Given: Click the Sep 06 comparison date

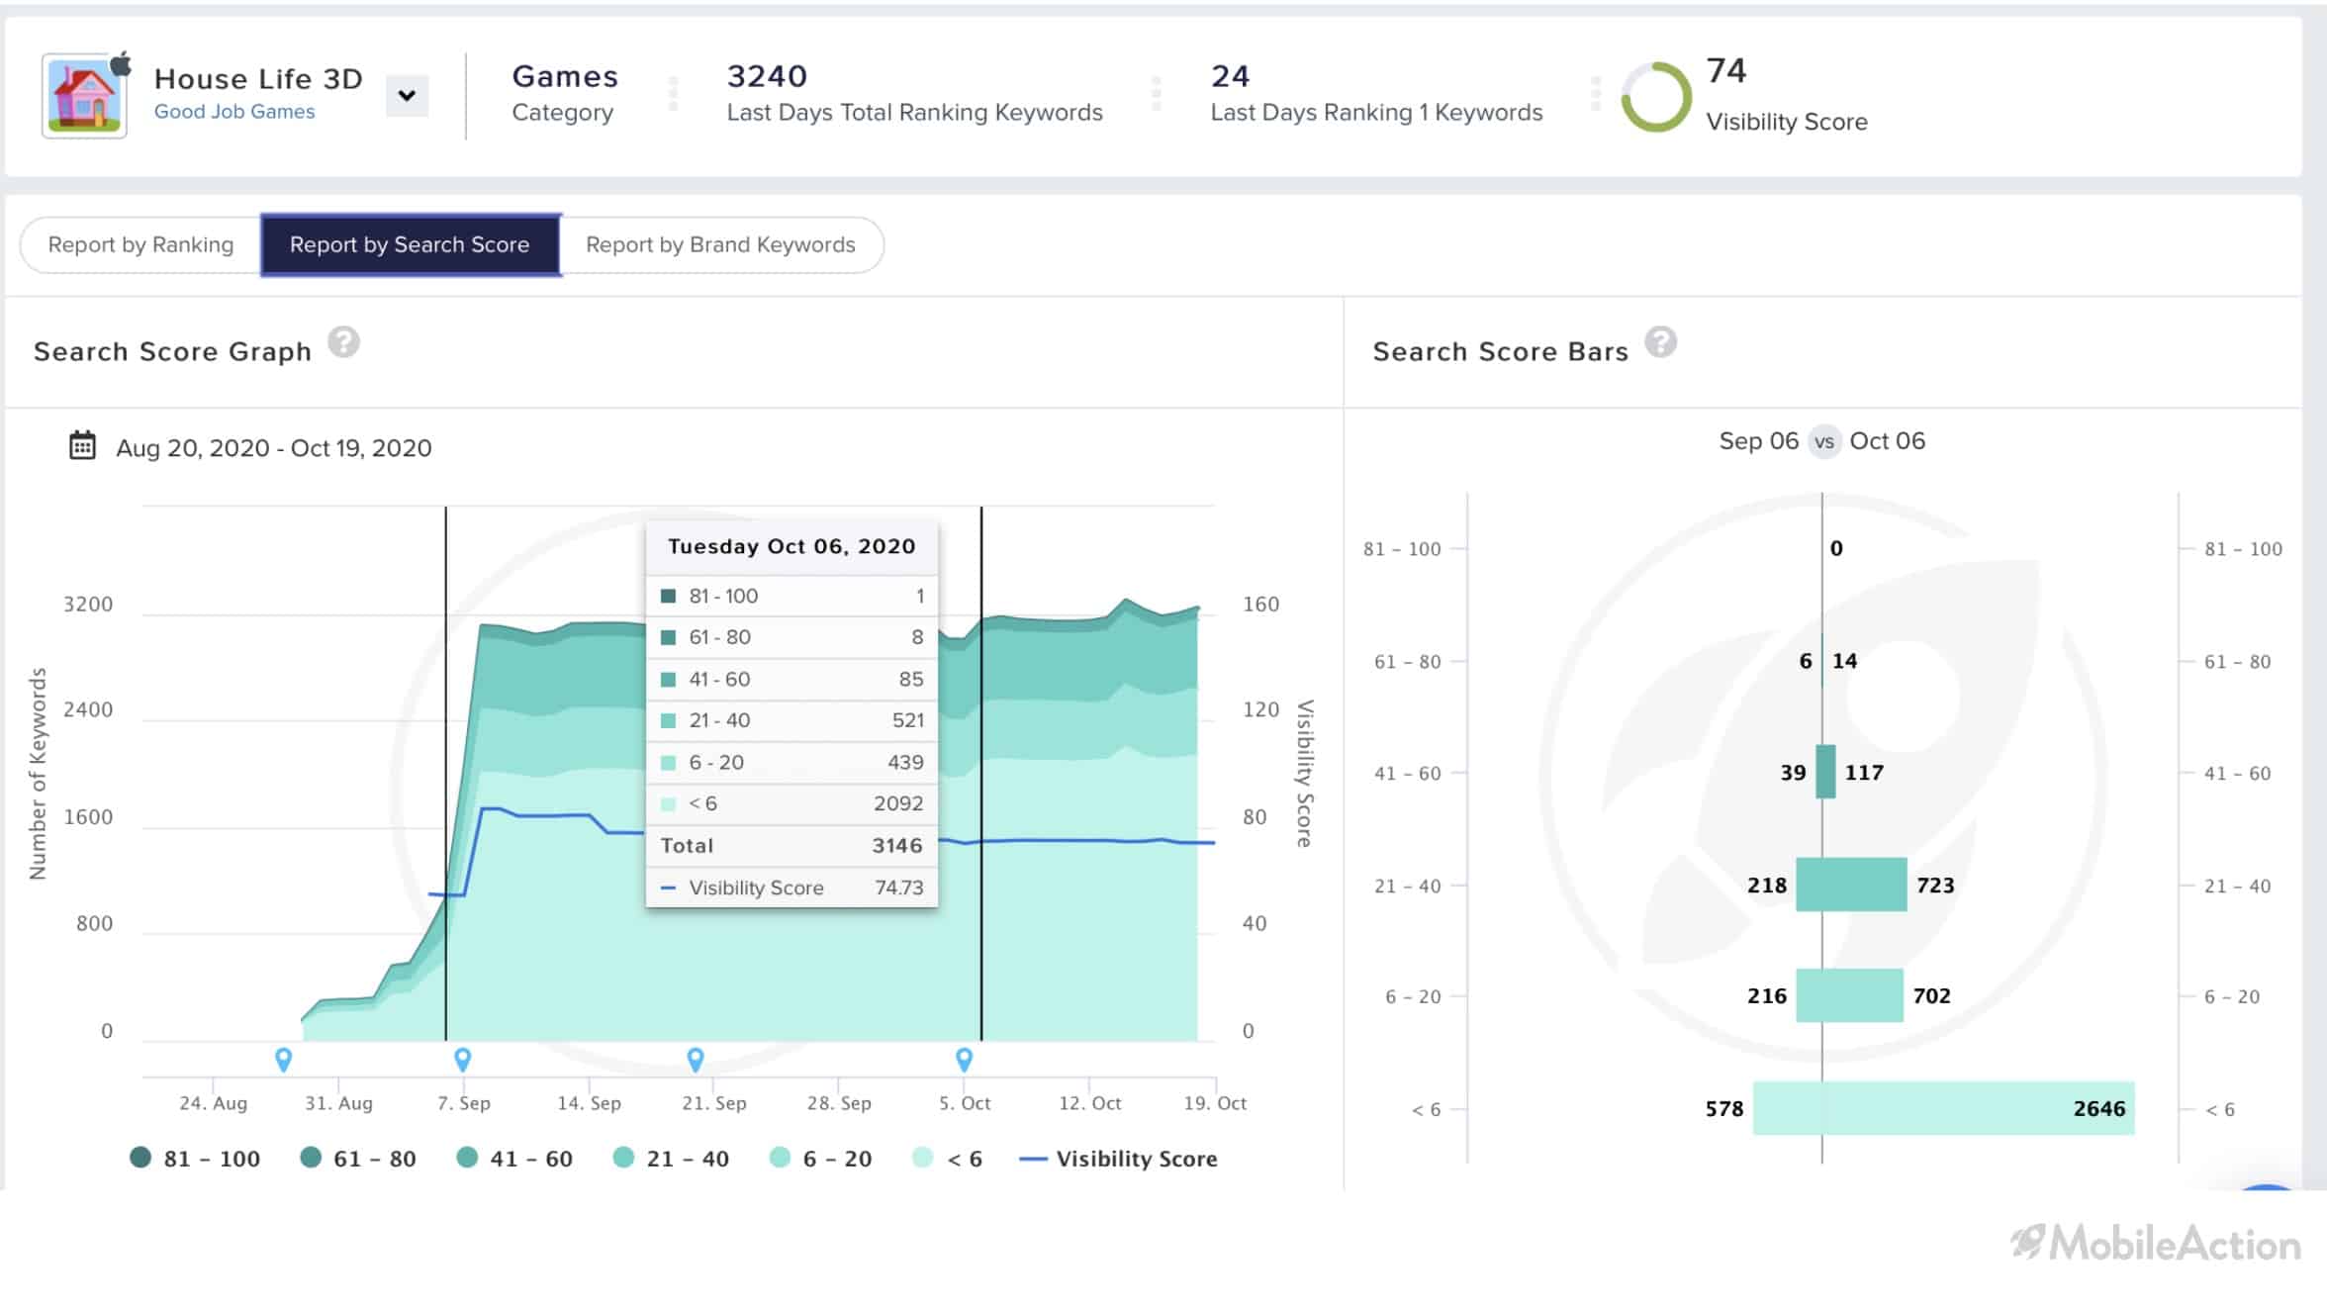Looking at the screenshot, I should (x=1758, y=441).
